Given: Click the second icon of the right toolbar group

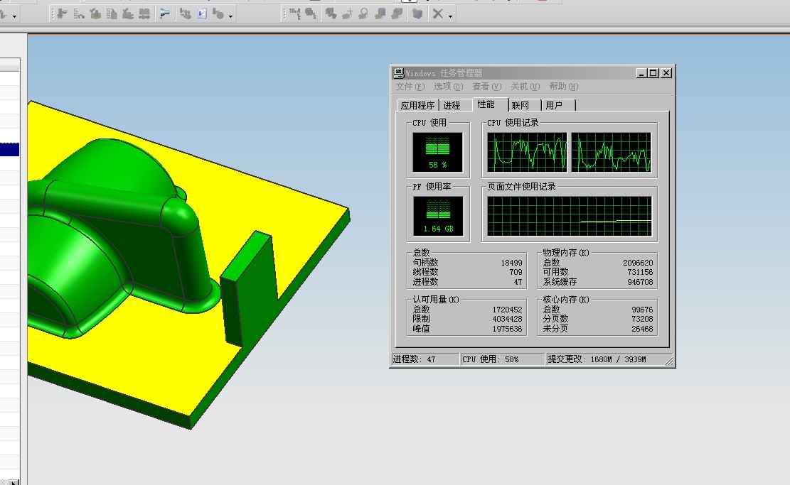Looking at the screenshot, I should (x=311, y=14).
